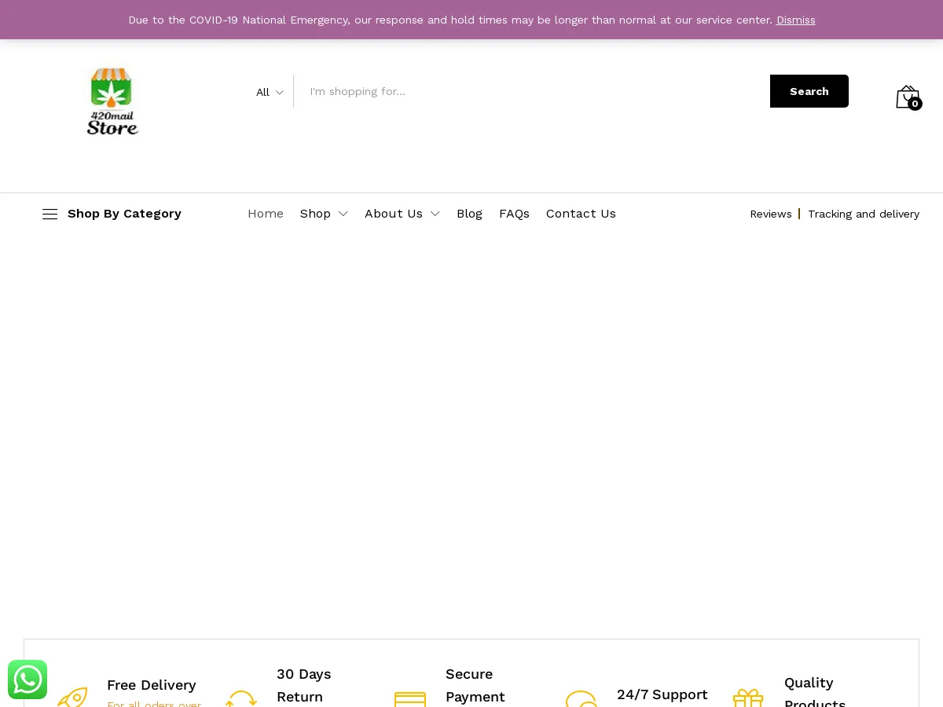Open the Blog menu item

click(470, 213)
